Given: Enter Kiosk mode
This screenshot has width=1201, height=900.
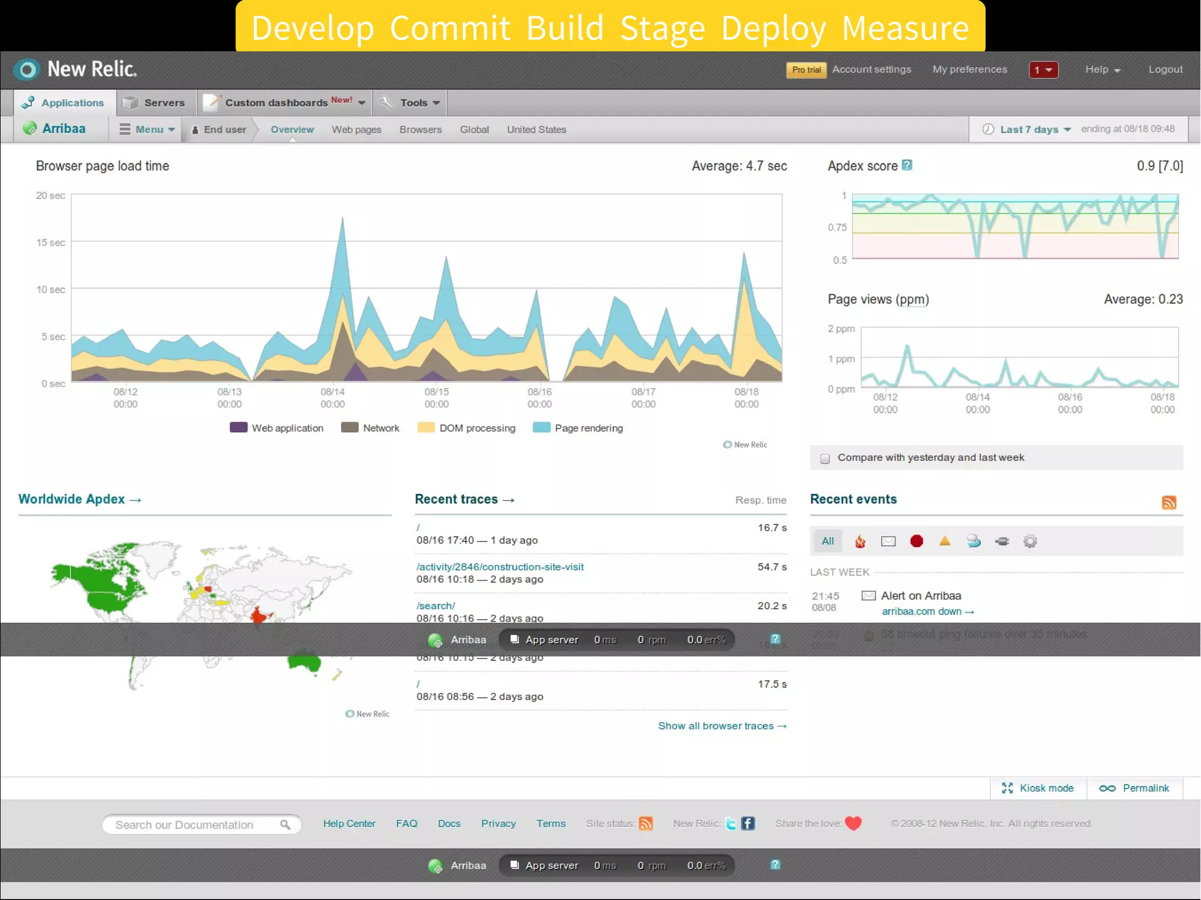Looking at the screenshot, I should click(x=1037, y=788).
